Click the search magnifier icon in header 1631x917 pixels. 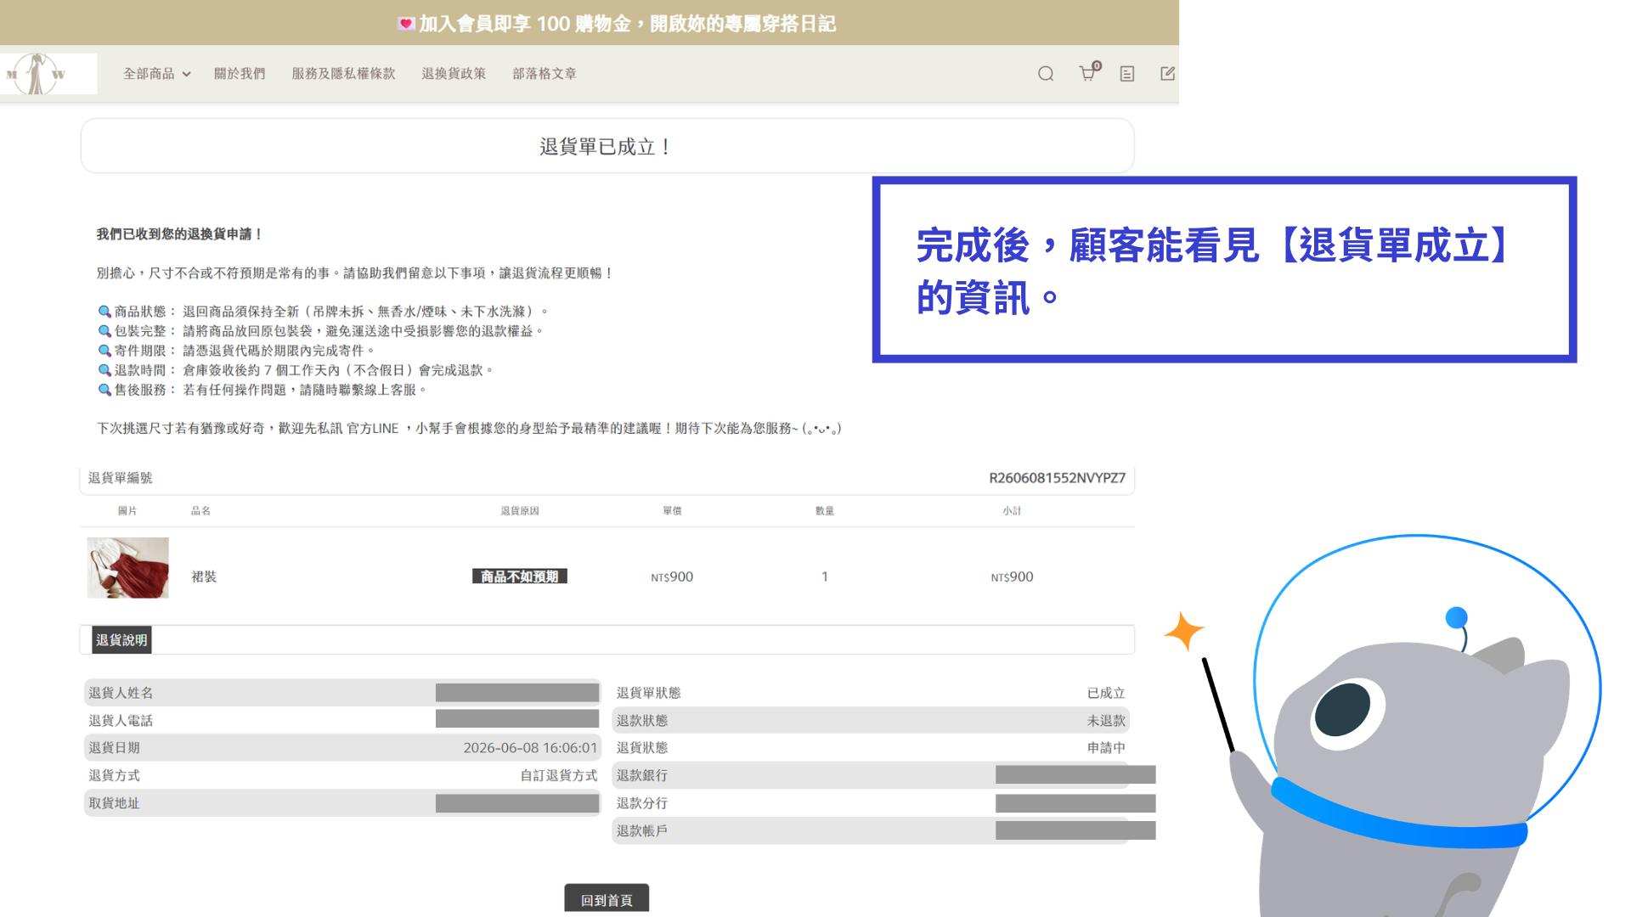pos(1046,74)
